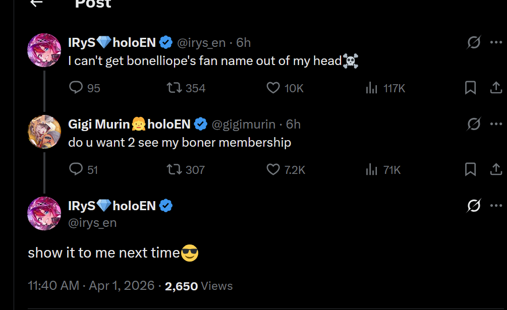Viewport: 507px width, 310px height.
Task: Open more options on the main IRyS post
Action: [496, 206]
